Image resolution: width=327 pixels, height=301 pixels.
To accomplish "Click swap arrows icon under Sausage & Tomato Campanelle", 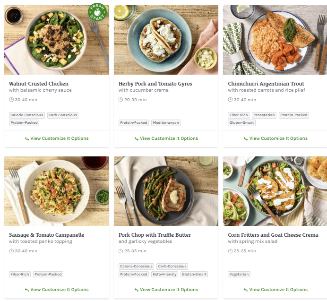I will pos(27,290).
